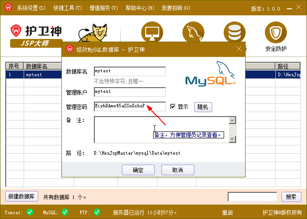This screenshot has width=307, height=219.
Task: Open the 系统设置(S) menu
Action: click(31, 8)
